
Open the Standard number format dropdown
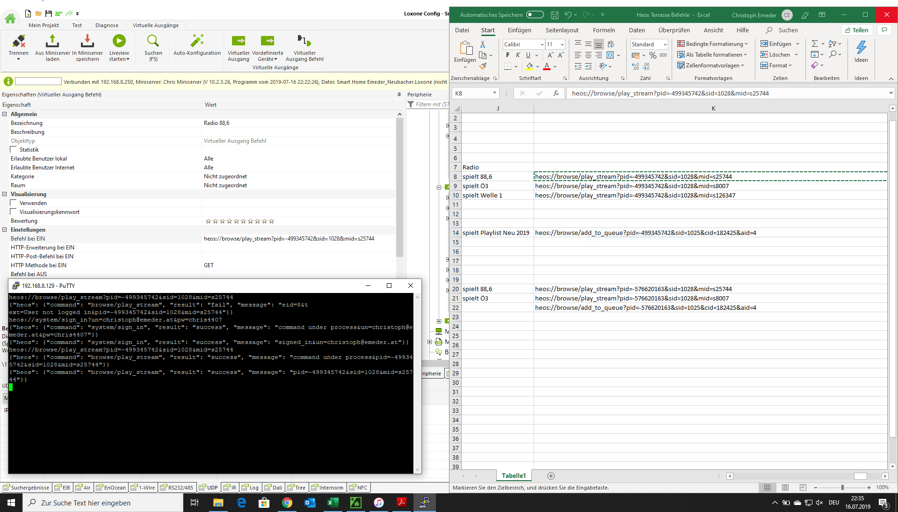coord(665,44)
